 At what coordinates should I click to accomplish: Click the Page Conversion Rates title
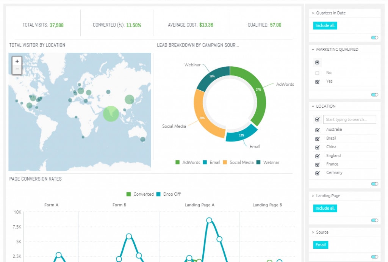(35, 179)
